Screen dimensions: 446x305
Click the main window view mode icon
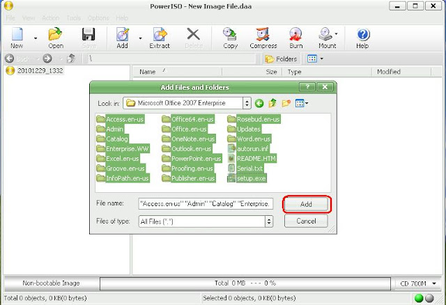[x=312, y=58]
